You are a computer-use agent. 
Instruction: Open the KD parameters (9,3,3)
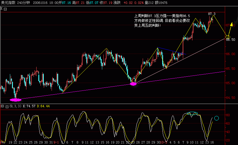16,106
